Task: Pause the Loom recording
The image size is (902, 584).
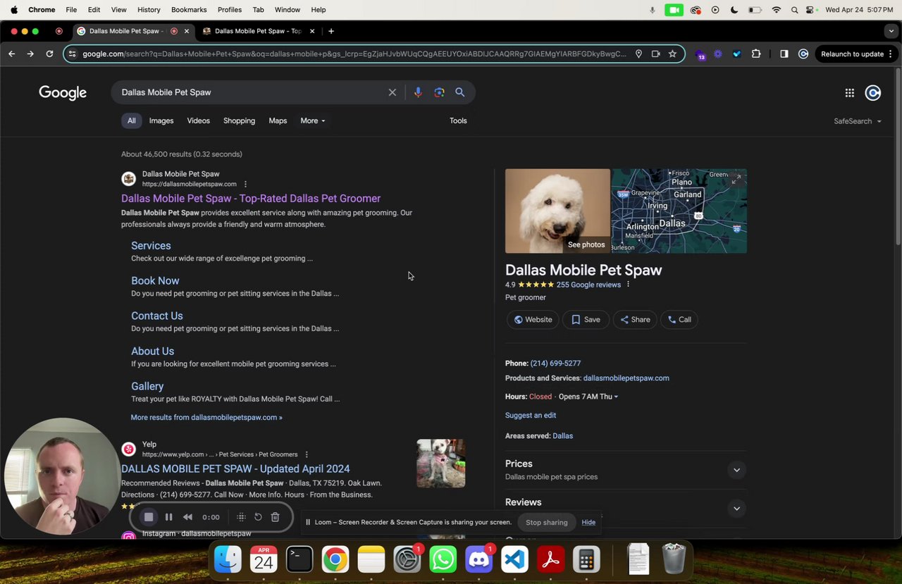Action: (169, 517)
